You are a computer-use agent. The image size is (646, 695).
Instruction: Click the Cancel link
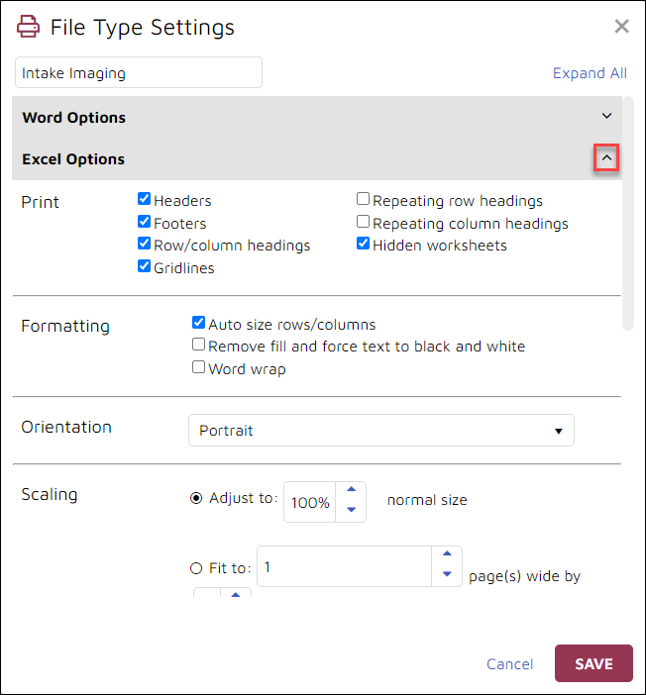pyautogui.click(x=509, y=664)
